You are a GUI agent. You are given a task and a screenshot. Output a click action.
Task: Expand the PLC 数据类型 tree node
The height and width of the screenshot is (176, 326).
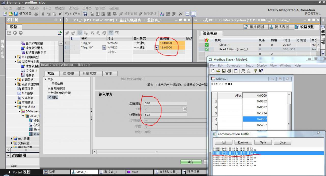pyautogui.click(x=16, y=57)
